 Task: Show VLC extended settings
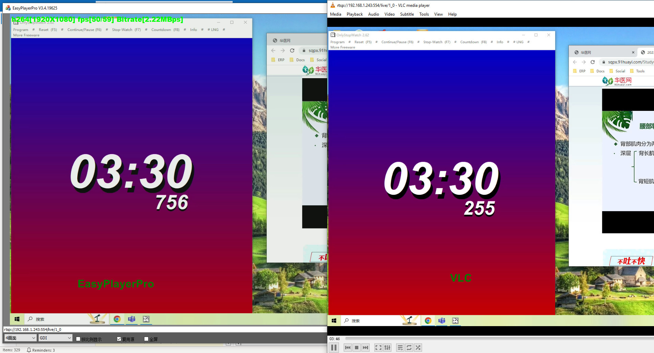387,348
